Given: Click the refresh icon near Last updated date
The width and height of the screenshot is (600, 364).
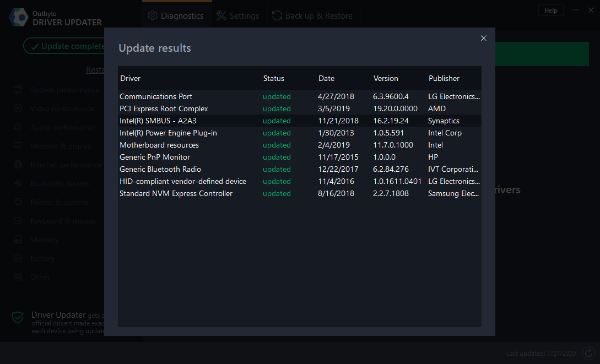Looking at the screenshot, I should tap(588, 352).
